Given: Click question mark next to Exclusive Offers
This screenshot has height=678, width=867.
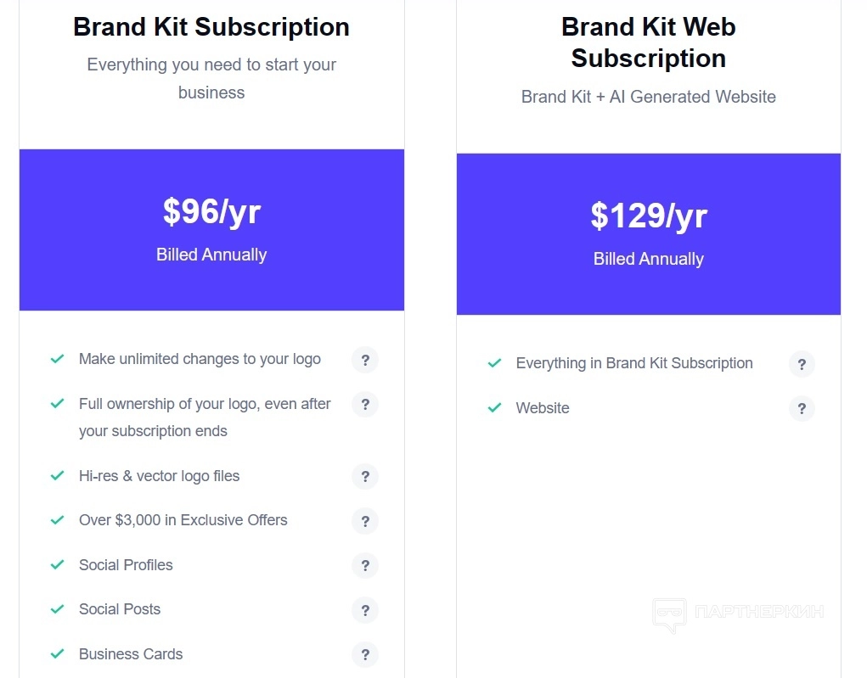Looking at the screenshot, I should tap(365, 521).
